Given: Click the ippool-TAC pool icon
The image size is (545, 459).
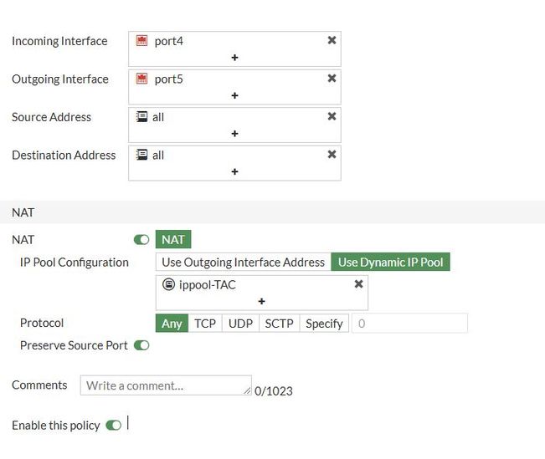Looking at the screenshot, I should tap(168, 284).
